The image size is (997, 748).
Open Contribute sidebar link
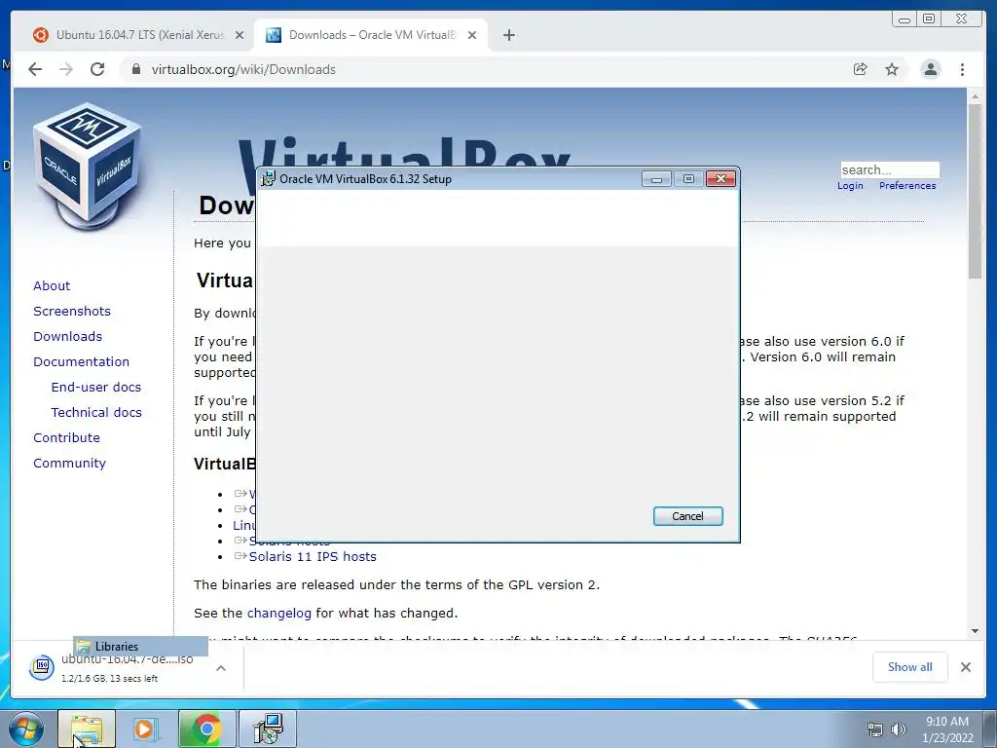67,438
